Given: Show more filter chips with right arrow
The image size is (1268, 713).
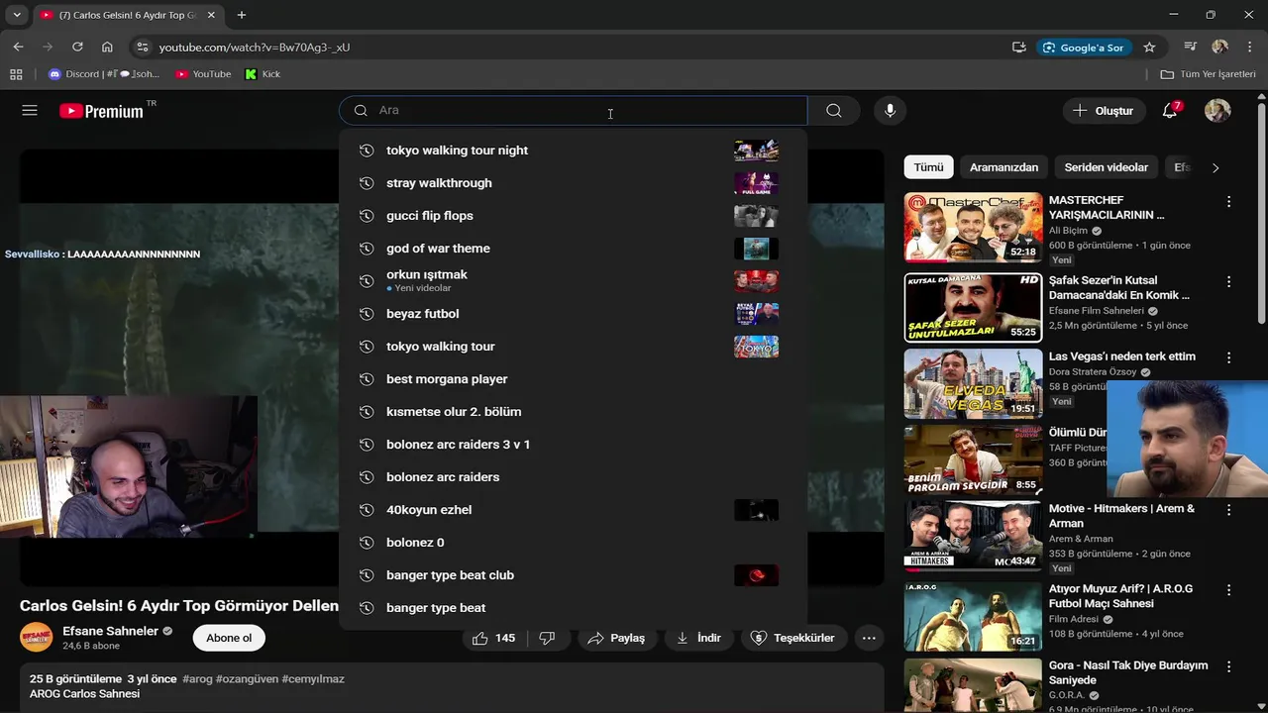Looking at the screenshot, I should tap(1215, 167).
